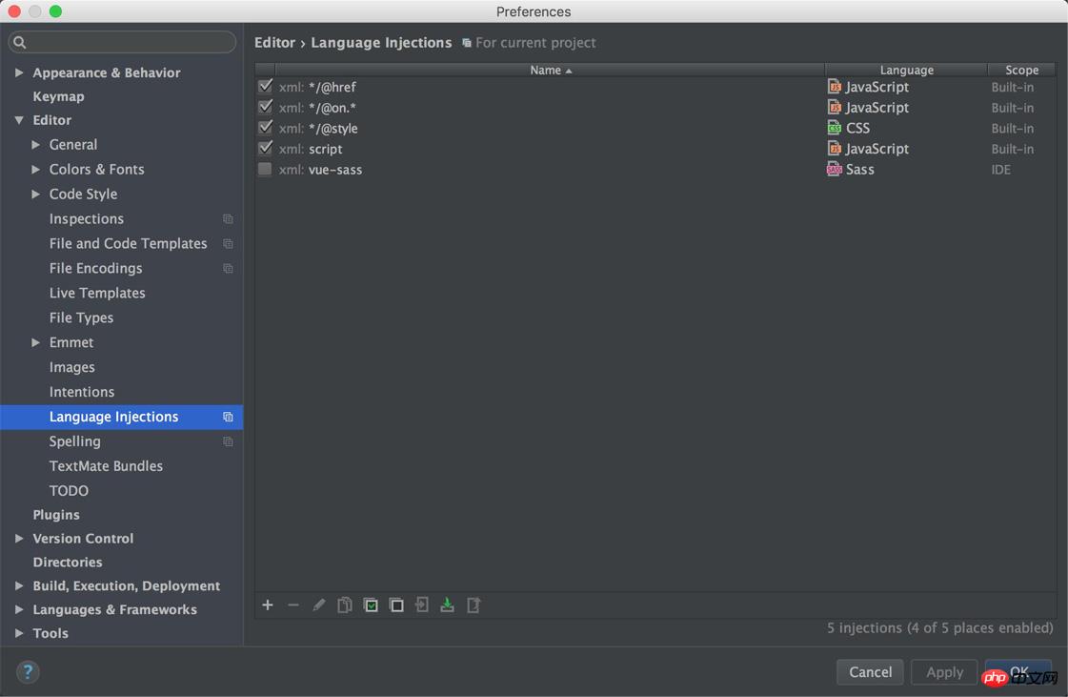
Task: Select TODO in the sidebar
Action: coord(69,490)
